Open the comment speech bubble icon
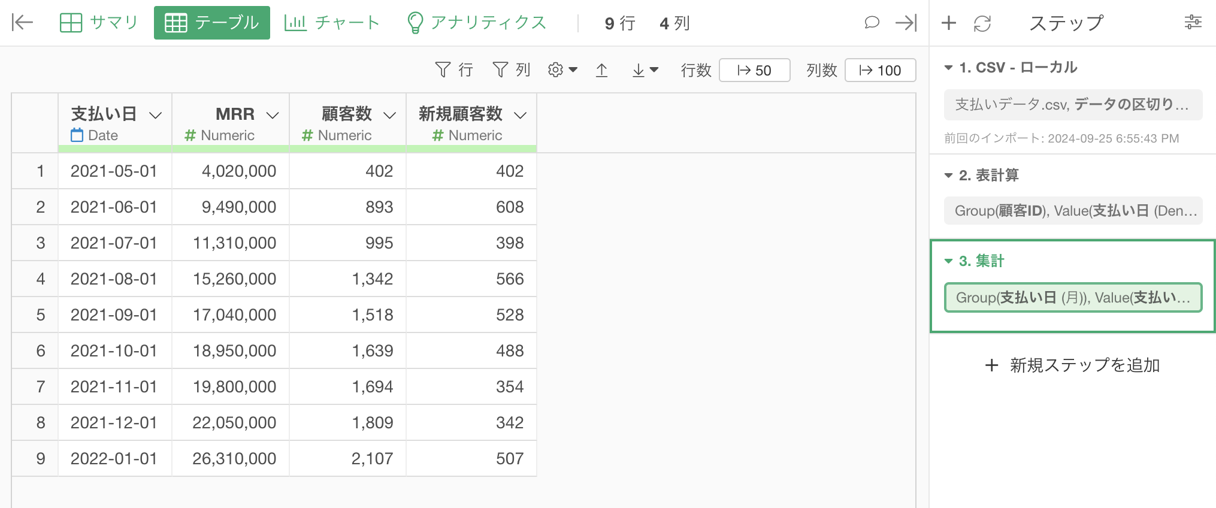 872,23
